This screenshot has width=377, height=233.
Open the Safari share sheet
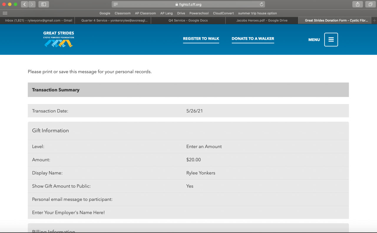point(358,4)
